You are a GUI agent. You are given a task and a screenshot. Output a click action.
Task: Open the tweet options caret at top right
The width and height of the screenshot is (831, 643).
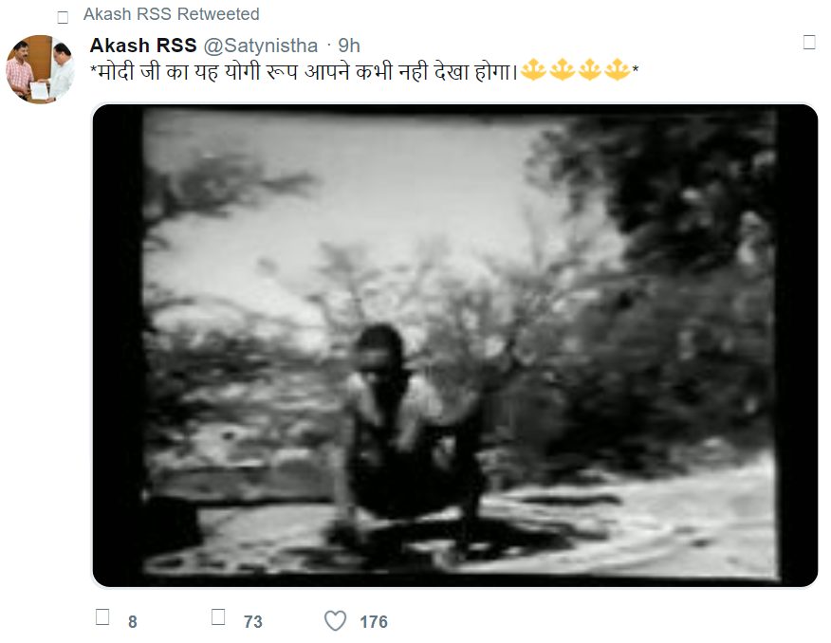coord(809,43)
